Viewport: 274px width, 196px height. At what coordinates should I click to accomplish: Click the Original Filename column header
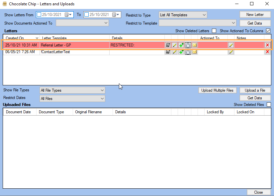(x=93, y=112)
